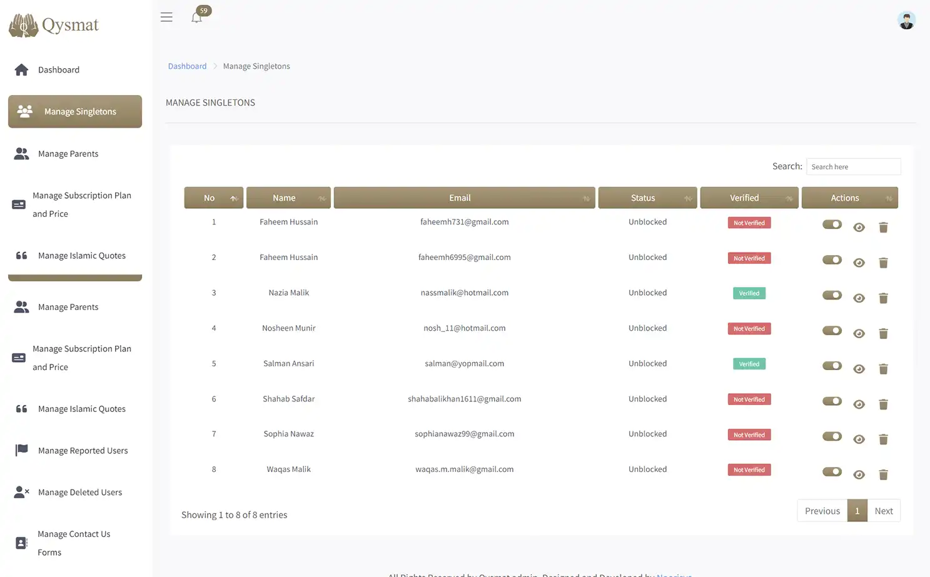Go to Dashboard via the breadcrumb link
Viewport: 930px width, 577px height.
pyautogui.click(x=187, y=66)
